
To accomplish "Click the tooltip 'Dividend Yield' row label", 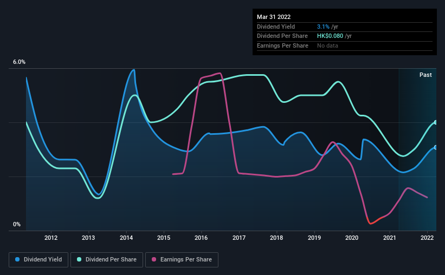I will pos(276,27).
